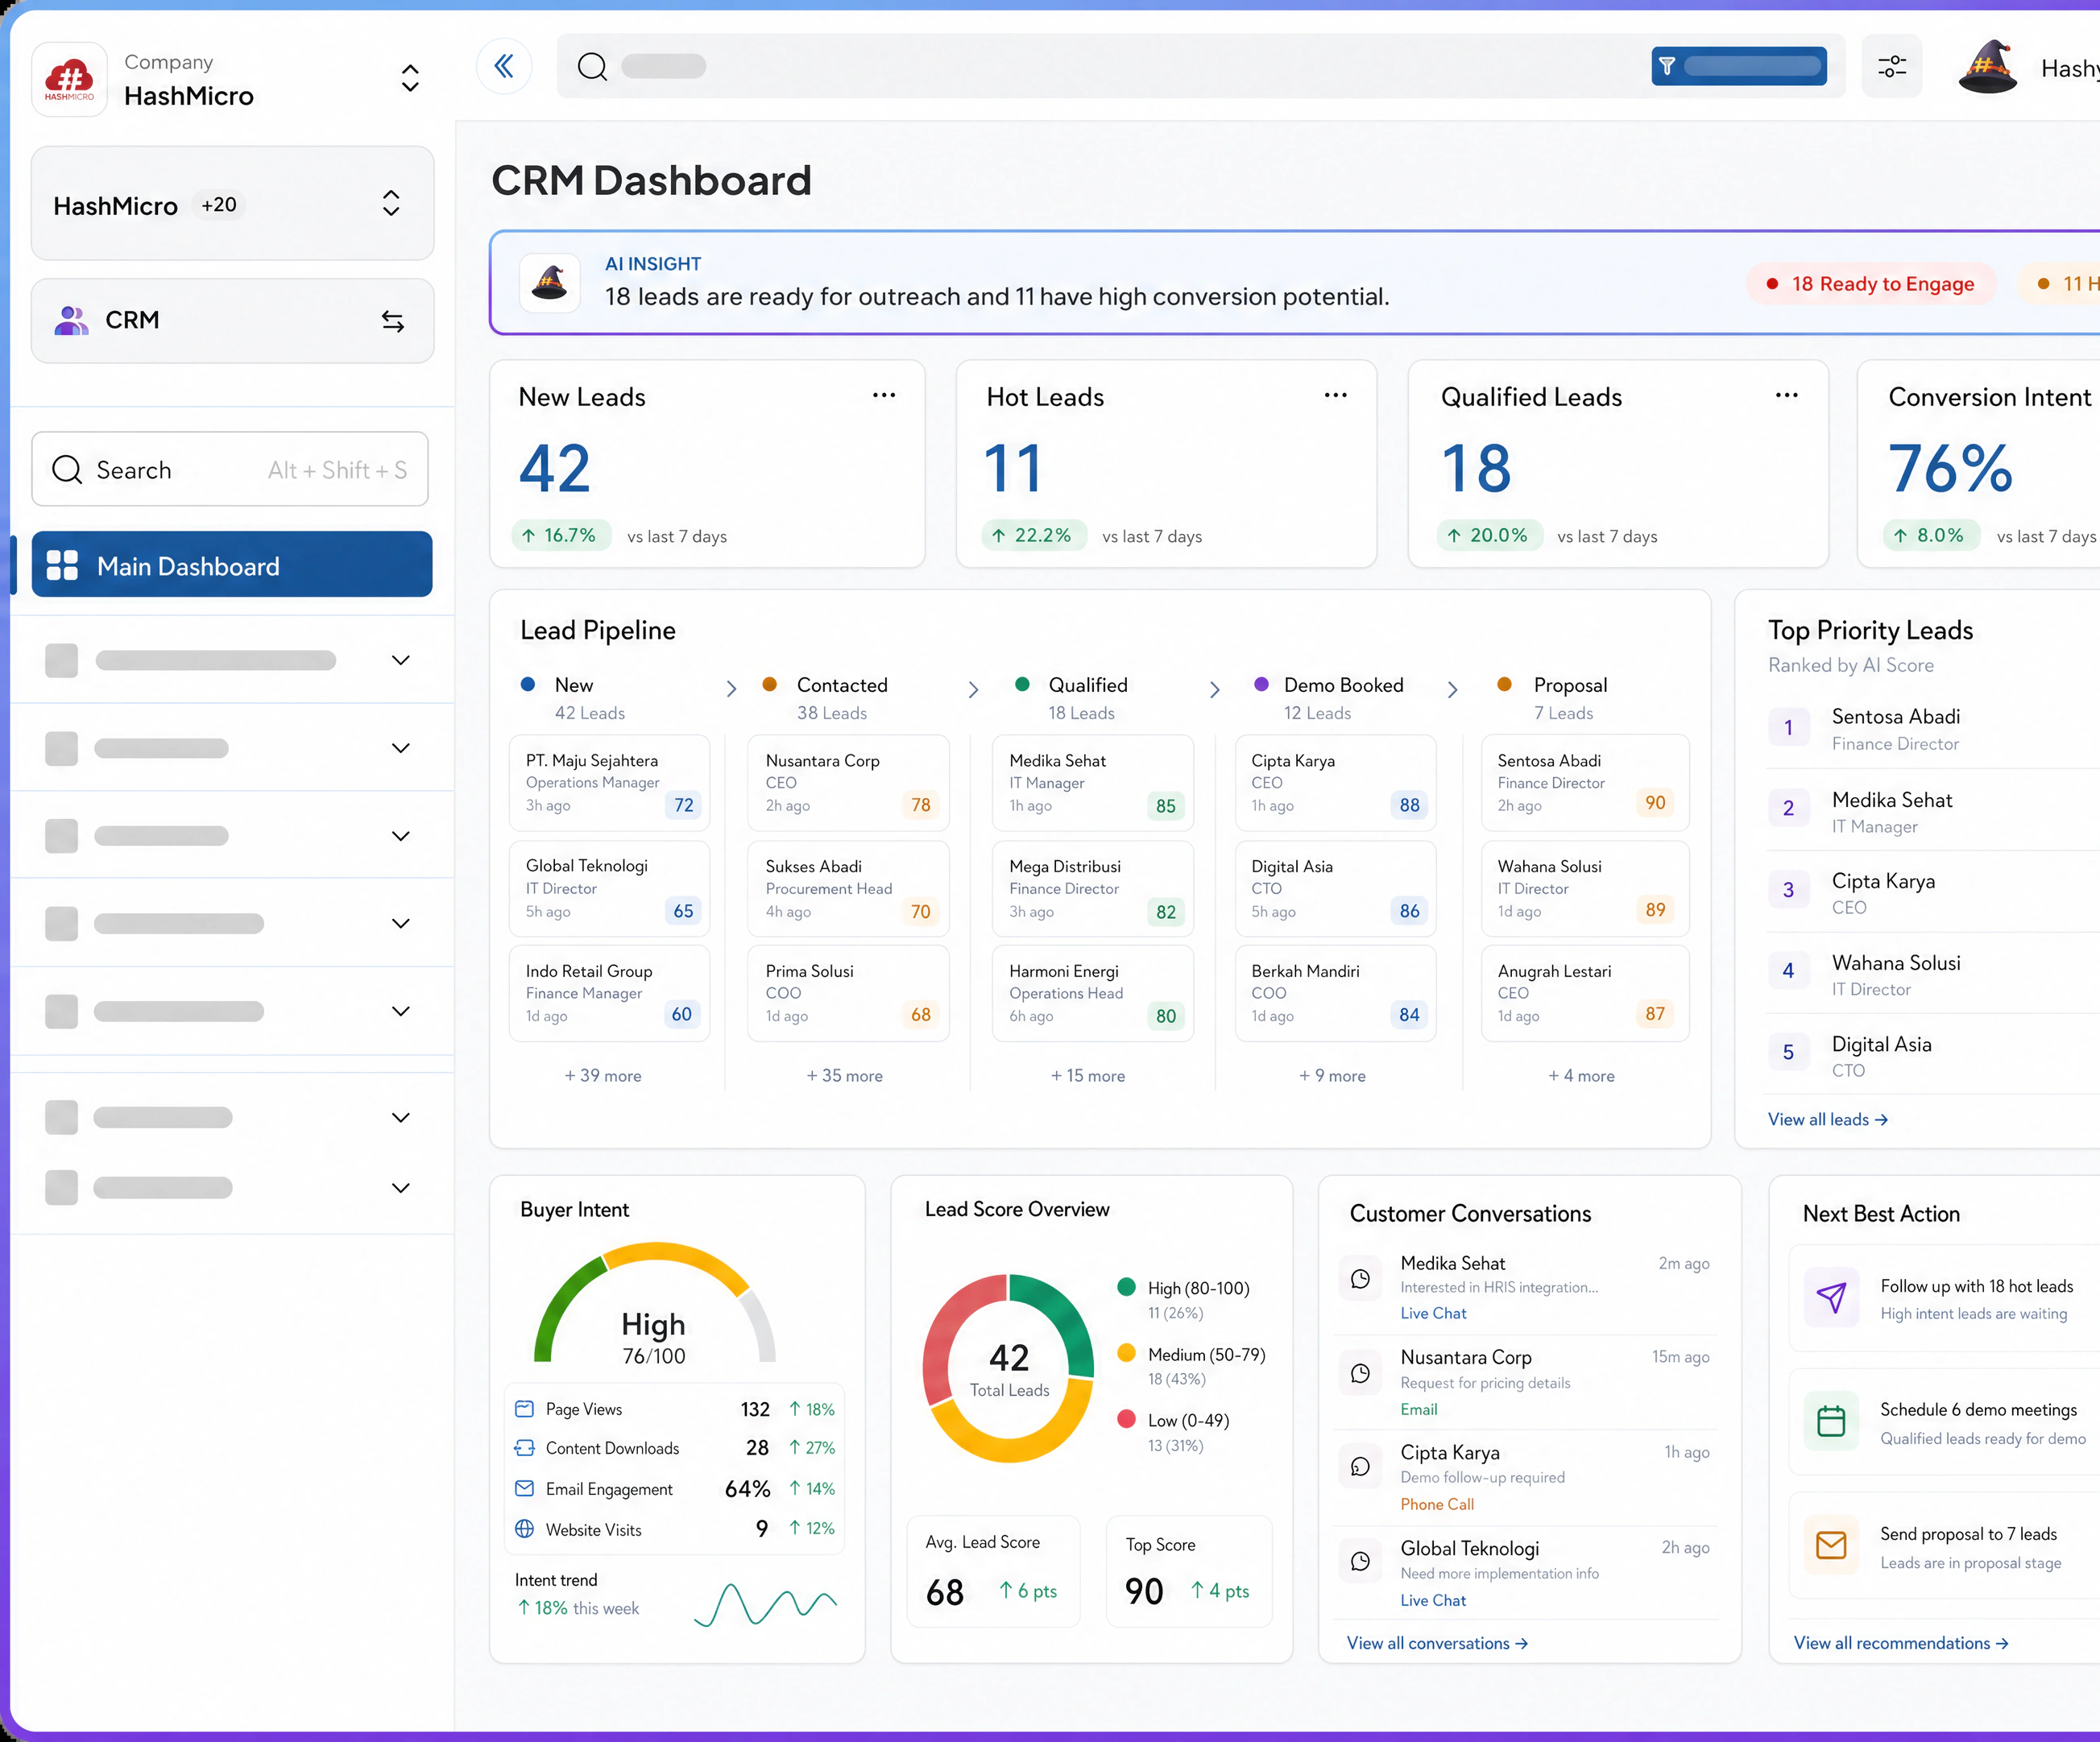Viewport: 2100px width, 1742px height.
Task: Click Cipta Karya conversation chat icon
Action: (1360, 1467)
